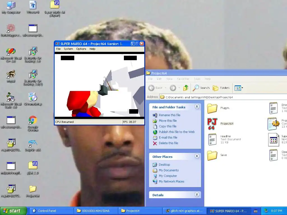Screen dimensions: 287x215
Task: Click Rename this file link
Action: (x=170, y=115)
